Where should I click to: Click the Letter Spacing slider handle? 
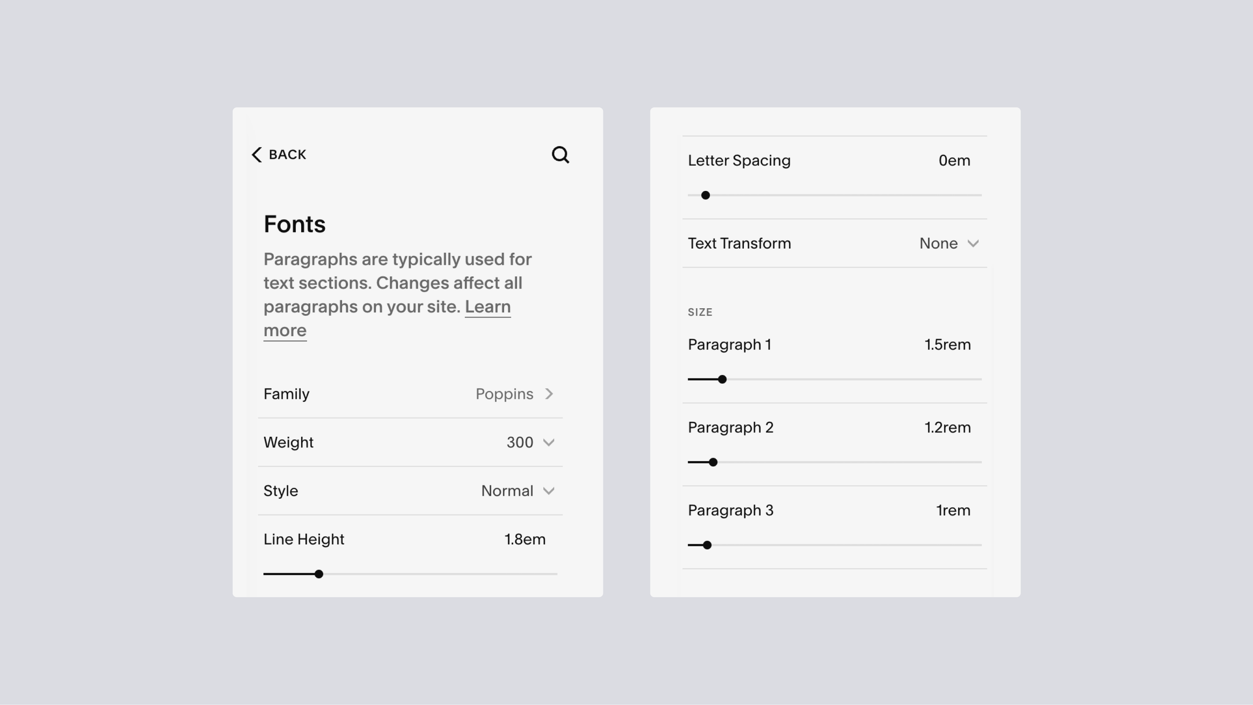tap(706, 195)
